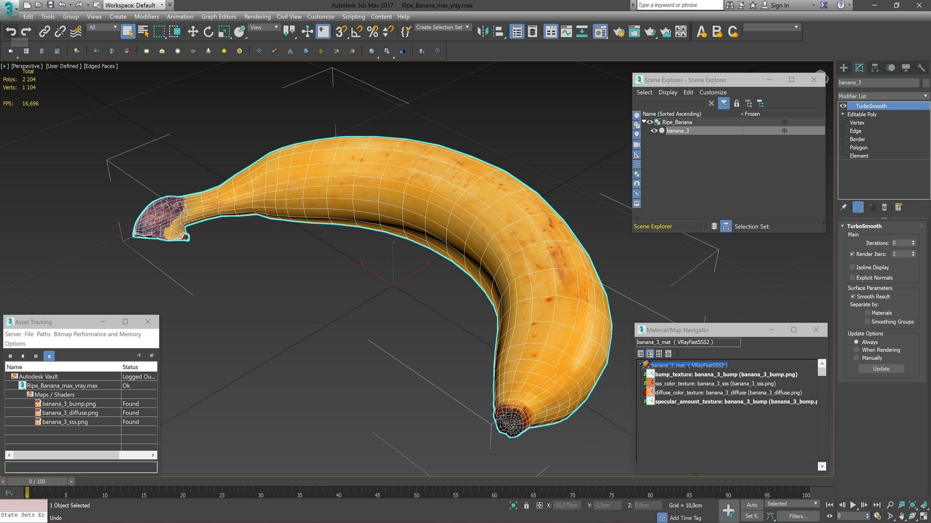Click the Scene Explorer filter funnel icon
Image resolution: width=931 pixels, height=523 pixels.
(x=723, y=103)
